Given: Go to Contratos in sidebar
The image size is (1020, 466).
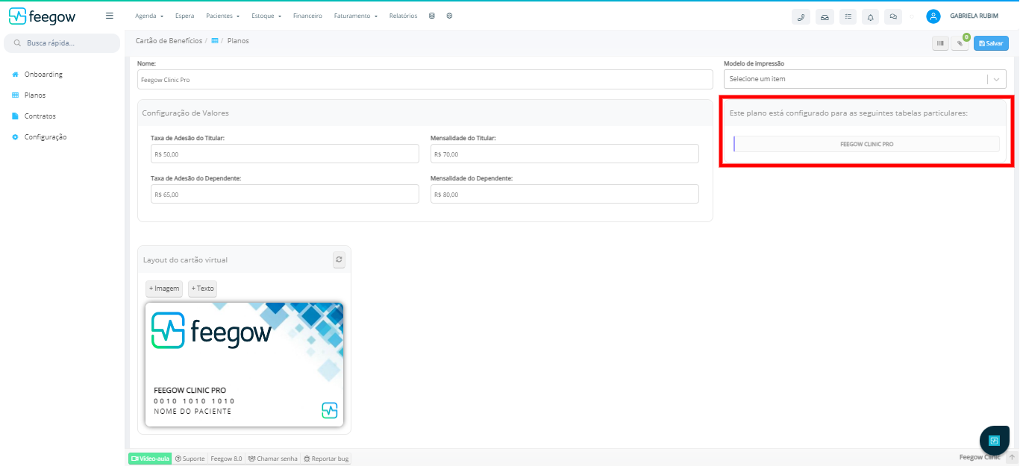Looking at the screenshot, I should pyautogui.click(x=40, y=116).
